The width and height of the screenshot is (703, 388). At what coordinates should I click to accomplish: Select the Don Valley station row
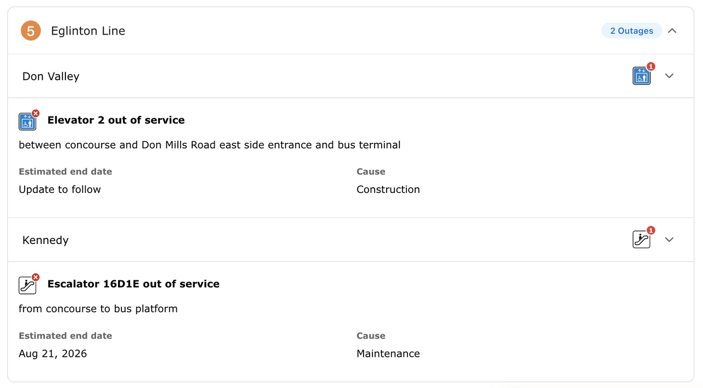tap(51, 76)
